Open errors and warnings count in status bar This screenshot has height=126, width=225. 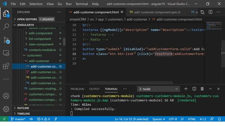pyautogui.click(x=44, y=119)
